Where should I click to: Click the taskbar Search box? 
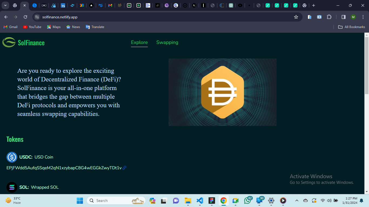click(x=116, y=201)
